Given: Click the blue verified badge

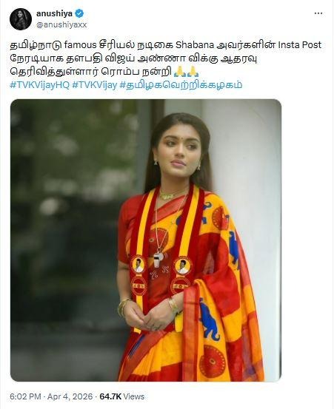Looking at the screenshot, I should pyautogui.click(x=79, y=13).
